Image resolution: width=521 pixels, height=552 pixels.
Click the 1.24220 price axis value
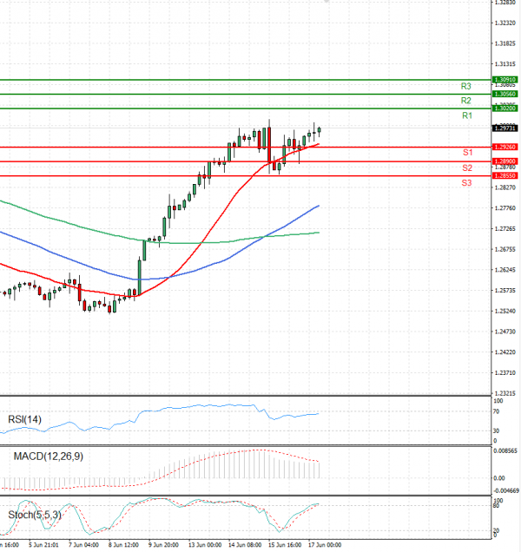click(505, 352)
